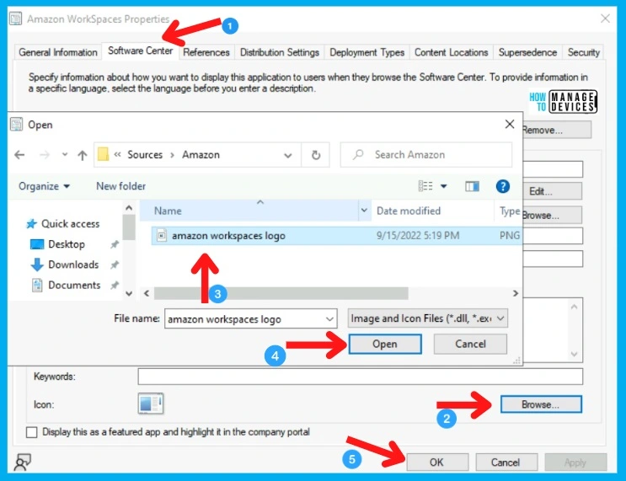Expand the File name dropdown arrow
Image resolution: width=626 pixels, height=481 pixels.
click(x=329, y=319)
